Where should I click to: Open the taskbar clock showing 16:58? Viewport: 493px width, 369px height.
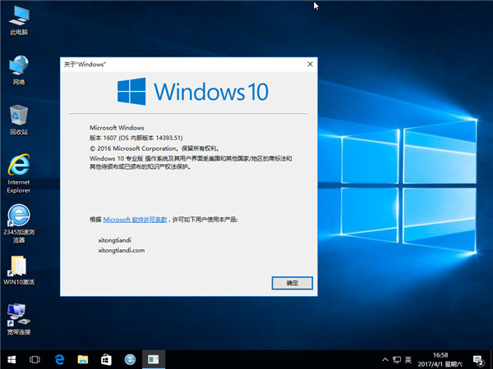click(440, 360)
